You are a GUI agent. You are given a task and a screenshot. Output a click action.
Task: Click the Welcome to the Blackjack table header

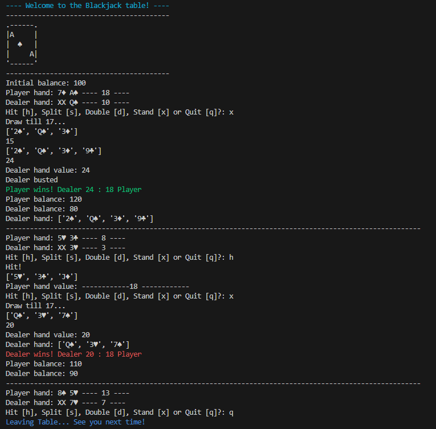point(87,5)
